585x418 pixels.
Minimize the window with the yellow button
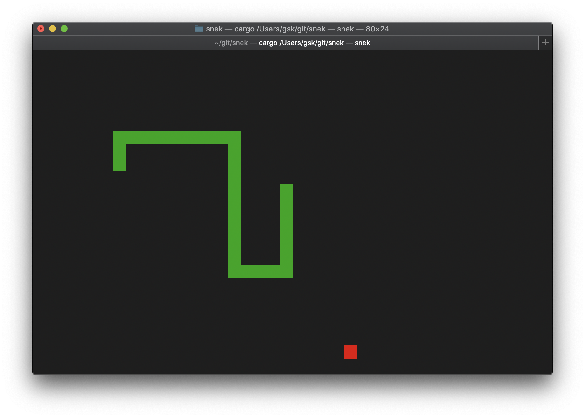(x=53, y=29)
